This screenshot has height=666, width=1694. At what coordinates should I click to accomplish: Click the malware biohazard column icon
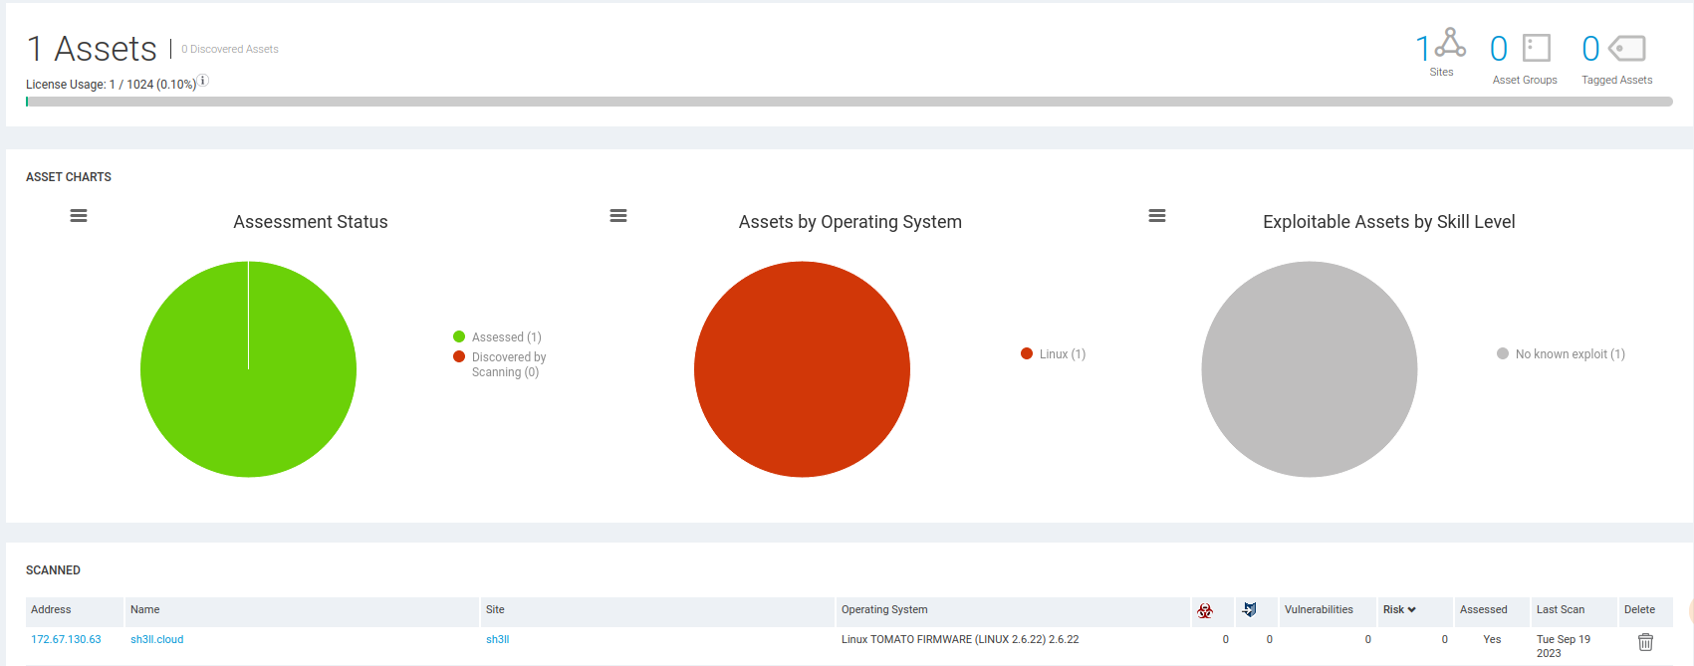pos(1205,610)
